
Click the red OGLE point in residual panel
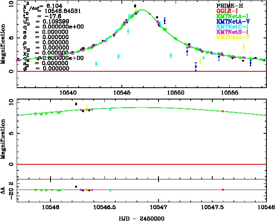click(222, 190)
